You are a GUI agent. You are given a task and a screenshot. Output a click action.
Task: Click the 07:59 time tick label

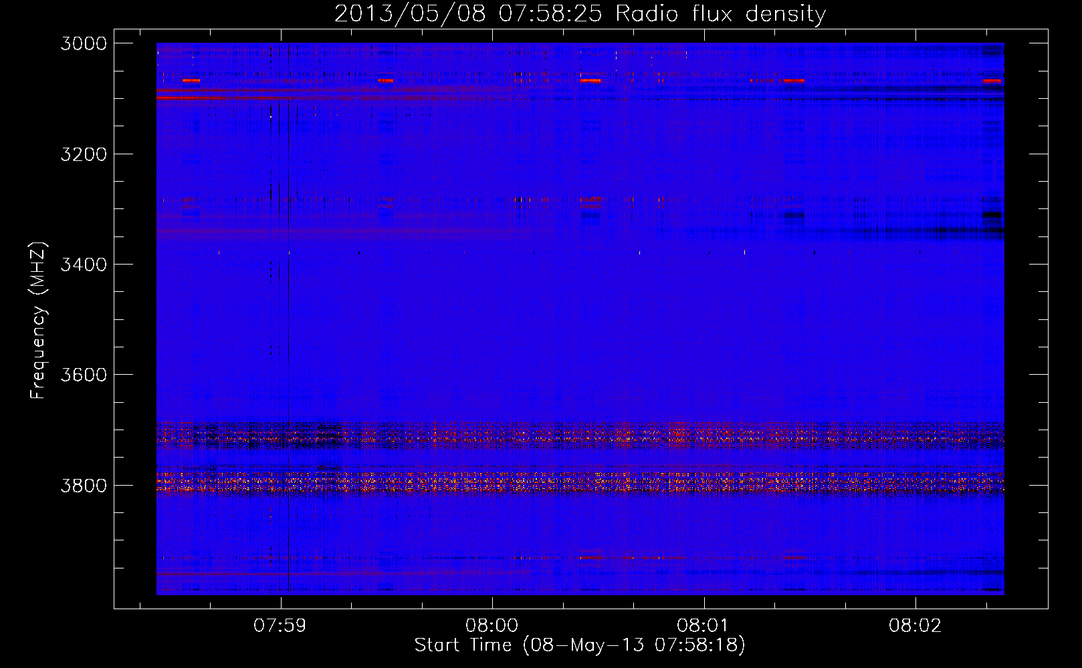[x=280, y=626]
